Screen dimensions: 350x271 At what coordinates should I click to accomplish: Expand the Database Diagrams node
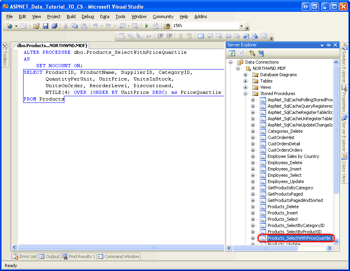point(246,75)
